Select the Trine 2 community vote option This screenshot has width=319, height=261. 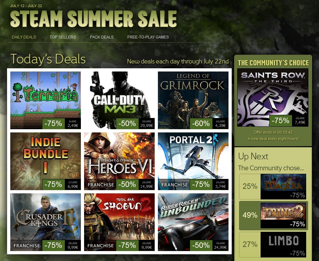[273, 215]
